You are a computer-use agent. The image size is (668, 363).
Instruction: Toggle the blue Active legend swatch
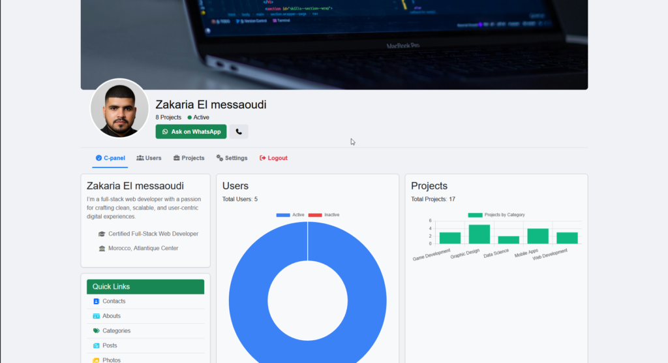tap(283, 215)
